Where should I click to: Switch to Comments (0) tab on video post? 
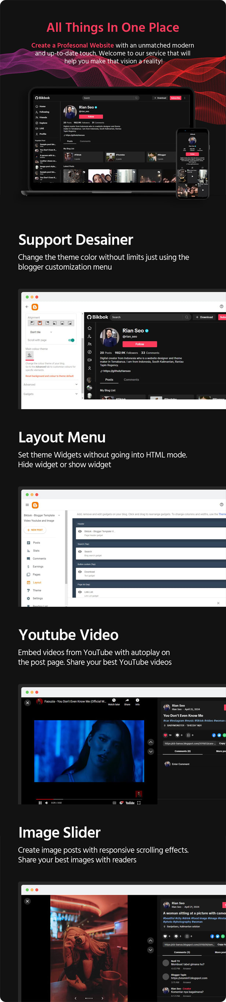click(182, 751)
